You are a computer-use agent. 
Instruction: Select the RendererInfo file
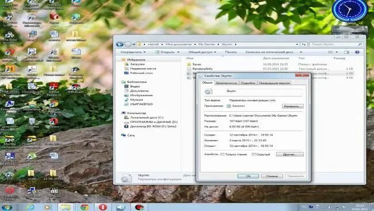pyautogui.click(x=203, y=69)
